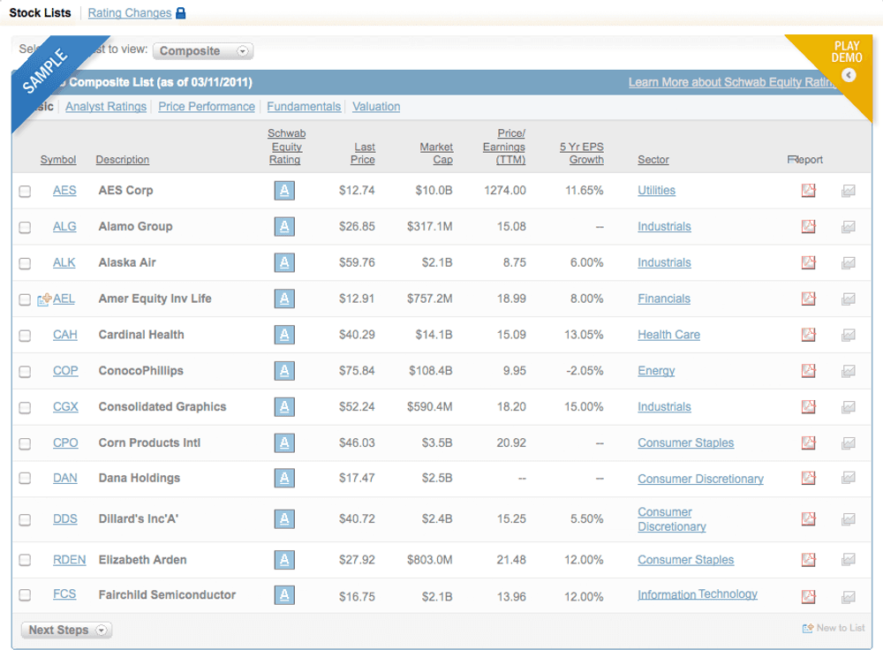Expand the Next Steps dropdown
This screenshot has height=650, width=883.
point(66,630)
